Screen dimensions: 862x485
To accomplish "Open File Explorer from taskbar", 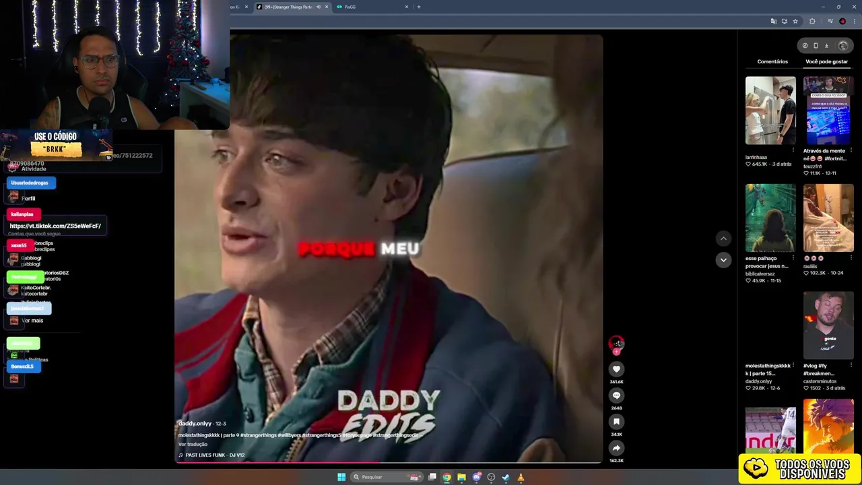I will [461, 477].
